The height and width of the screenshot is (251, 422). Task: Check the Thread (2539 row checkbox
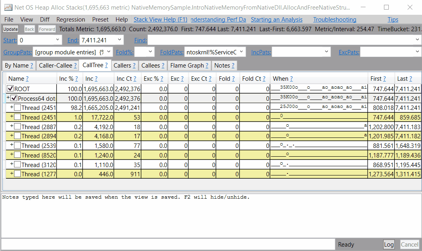[18, 145]
